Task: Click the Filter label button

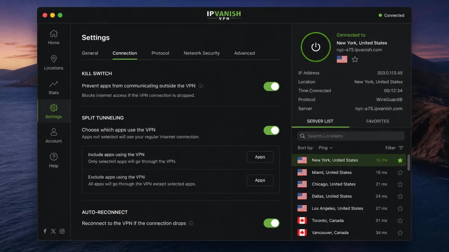Action: pyautogui.click(x=390, y=148)
